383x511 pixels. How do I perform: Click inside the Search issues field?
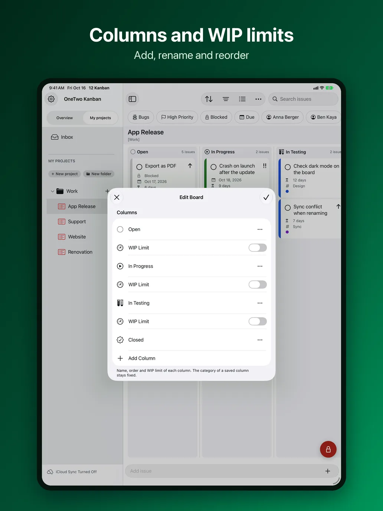click(x=303, y=99)
